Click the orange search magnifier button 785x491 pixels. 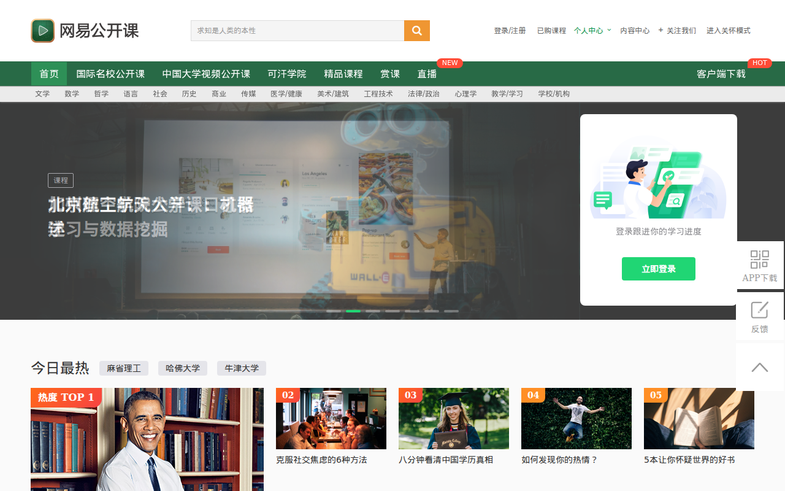coord(417,31)
